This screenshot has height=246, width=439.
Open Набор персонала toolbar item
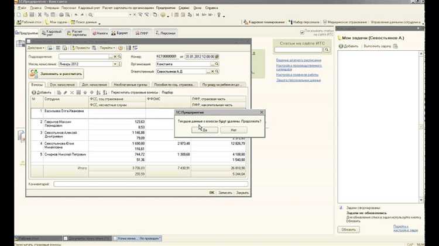[304, 22]
